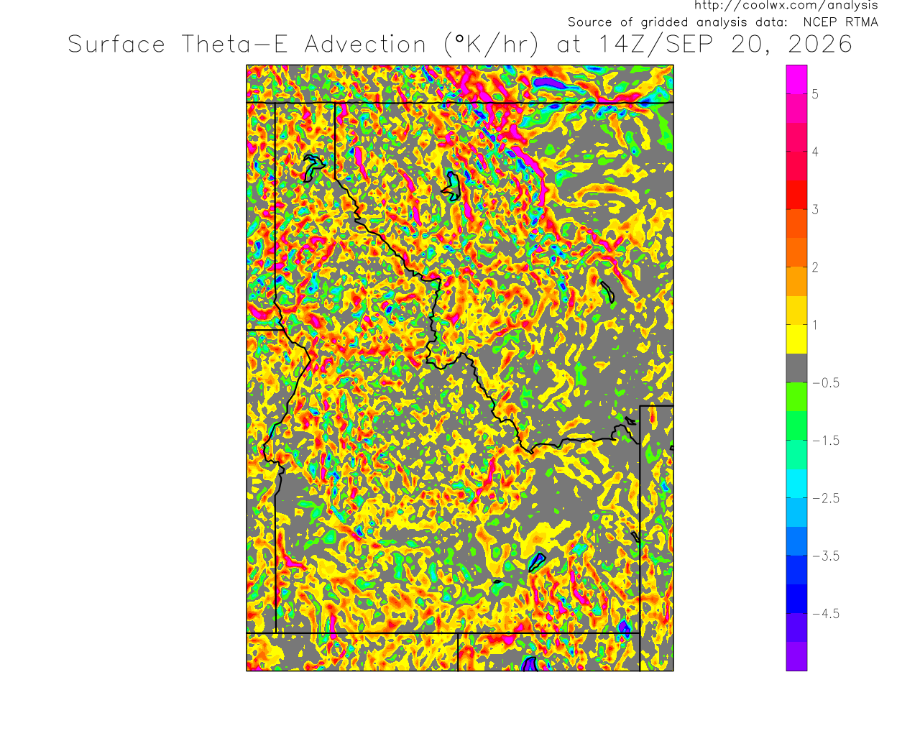Viewport: 920px width, 736px height.
Task: Click the 14Z/SEP 20, 2026 timestamp
Action: point(725,45)
